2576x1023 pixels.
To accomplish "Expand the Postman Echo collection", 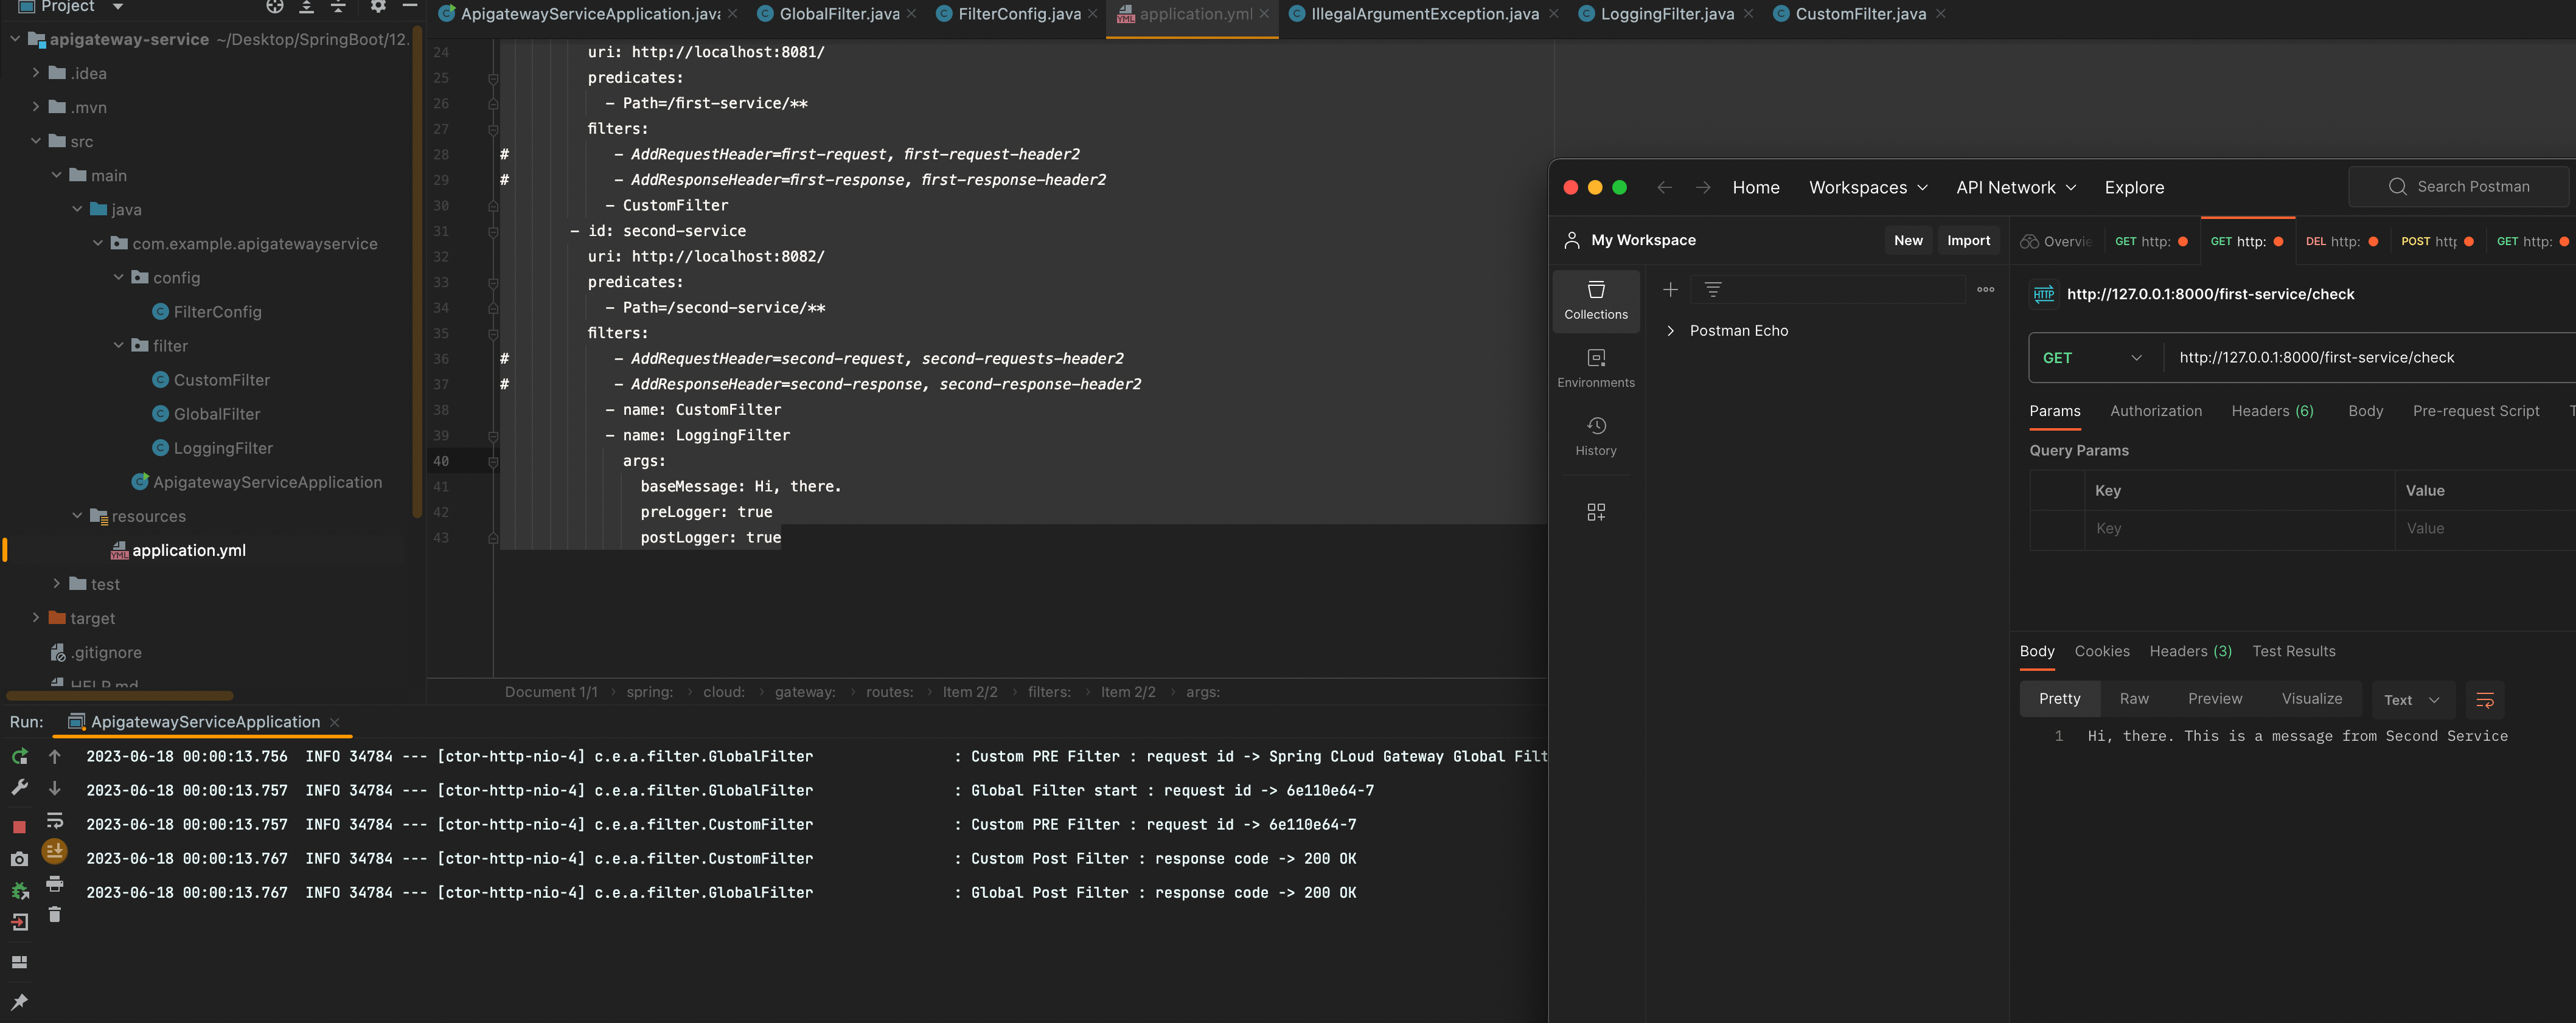I will click(x=1670, y=331).
